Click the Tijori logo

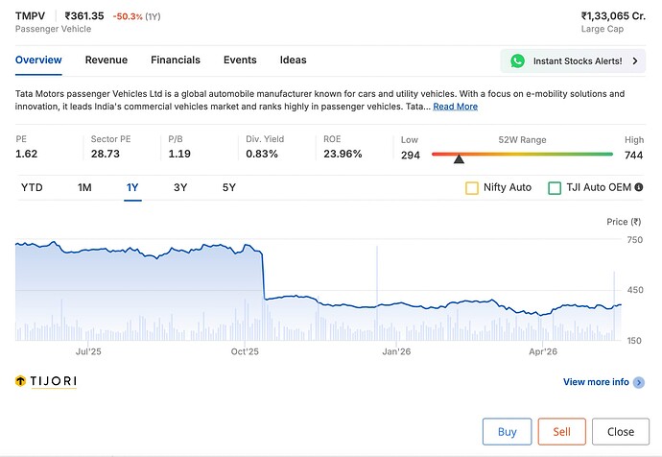[x=46, y=381]
